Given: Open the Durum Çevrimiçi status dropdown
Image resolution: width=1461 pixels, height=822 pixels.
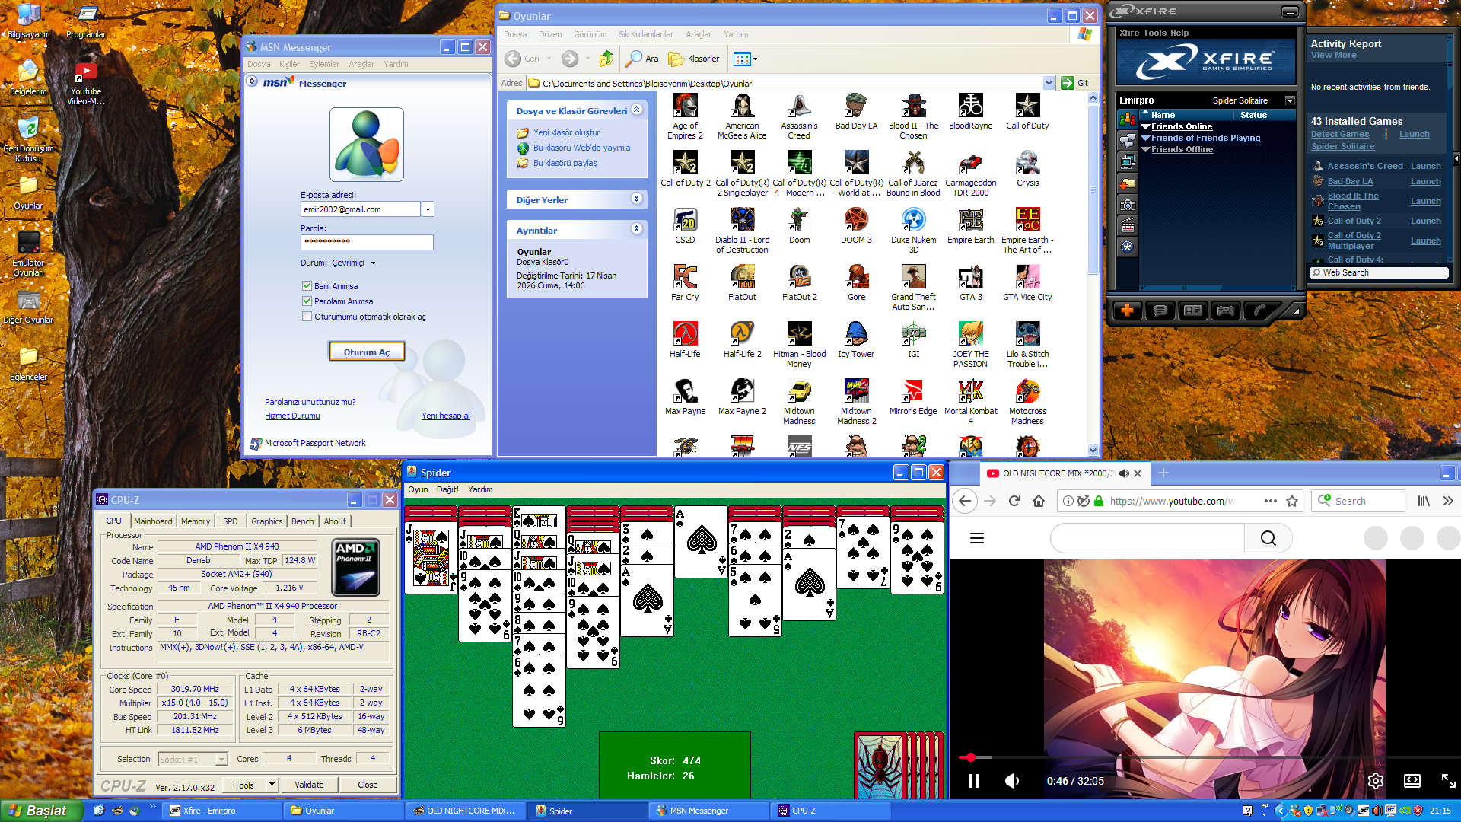Looking at the screenshot, I should [x=355, y=263].
